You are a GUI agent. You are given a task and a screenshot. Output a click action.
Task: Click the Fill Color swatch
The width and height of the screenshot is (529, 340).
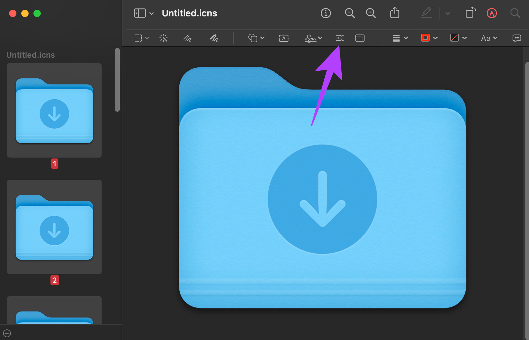[x=455, y=38]
